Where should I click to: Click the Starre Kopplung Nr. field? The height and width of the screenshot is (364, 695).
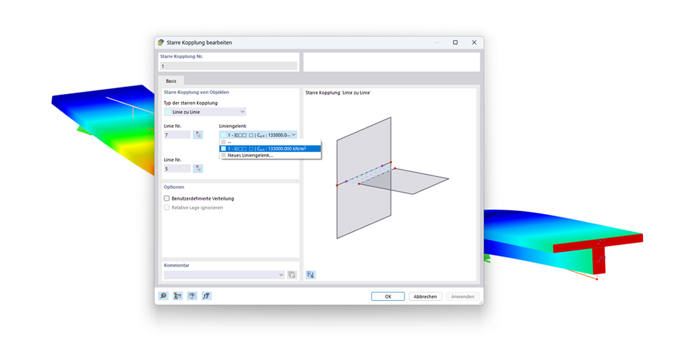click(229, 66)
